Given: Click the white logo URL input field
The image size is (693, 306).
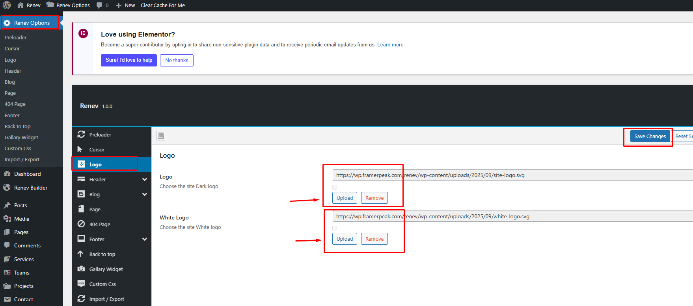Looking at the screenshot, I should tap(512, 216).
